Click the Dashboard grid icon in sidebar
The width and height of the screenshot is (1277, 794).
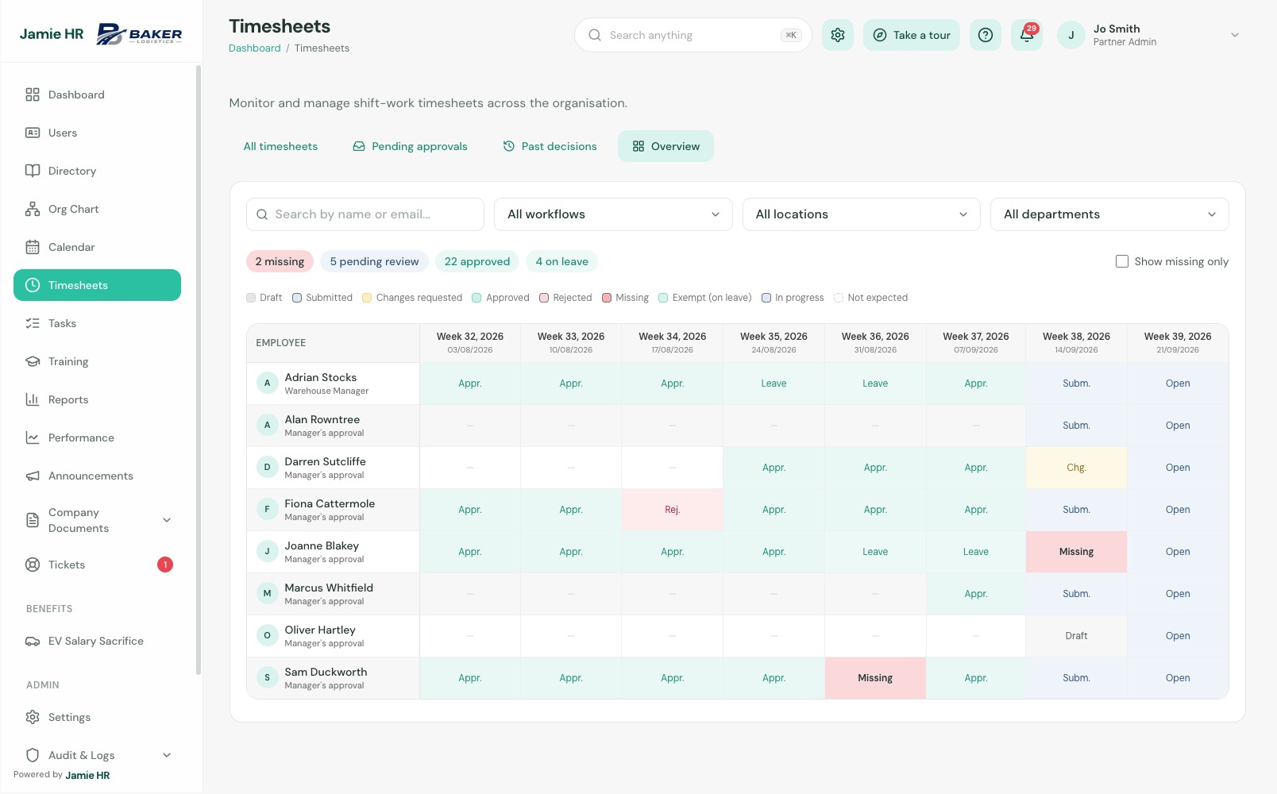[33, 94]
